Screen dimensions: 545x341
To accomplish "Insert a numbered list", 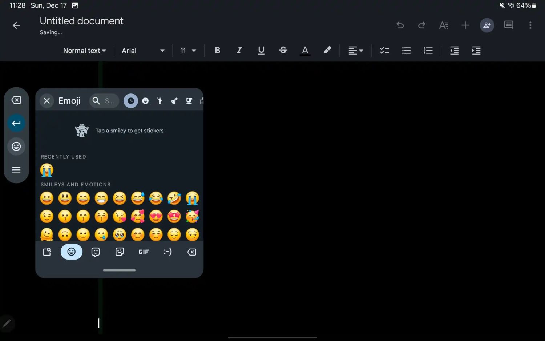I will [x=428, y=51].
